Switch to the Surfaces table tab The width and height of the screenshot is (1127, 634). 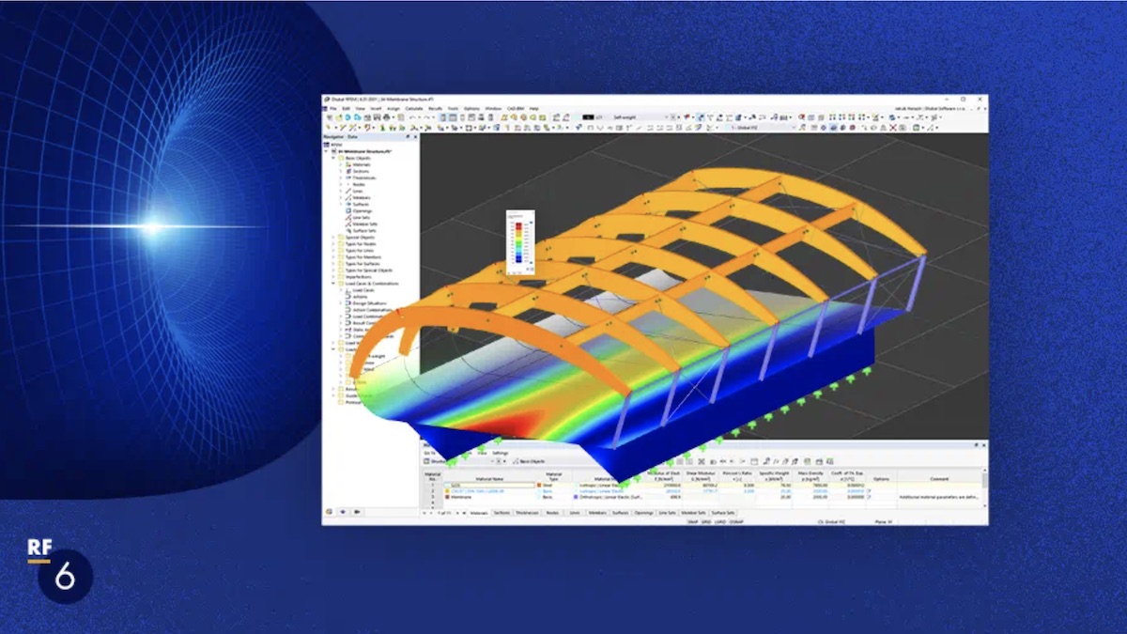(620, 513)
